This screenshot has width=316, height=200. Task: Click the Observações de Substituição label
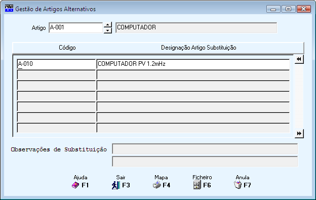[x=59, y=149]
